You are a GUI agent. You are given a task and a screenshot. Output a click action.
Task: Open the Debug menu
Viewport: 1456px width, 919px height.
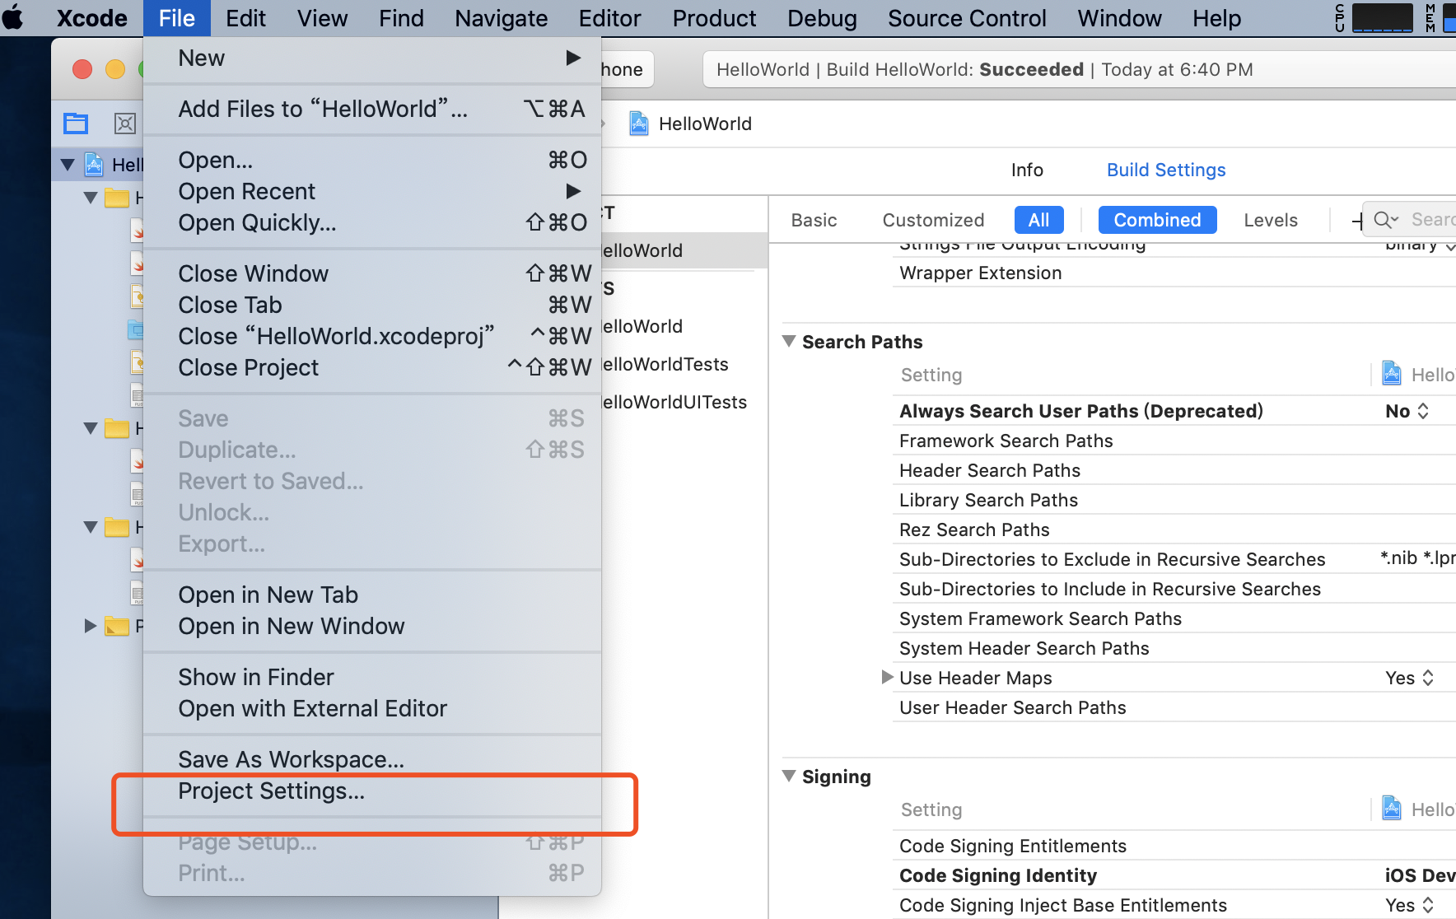pos(822,18)
